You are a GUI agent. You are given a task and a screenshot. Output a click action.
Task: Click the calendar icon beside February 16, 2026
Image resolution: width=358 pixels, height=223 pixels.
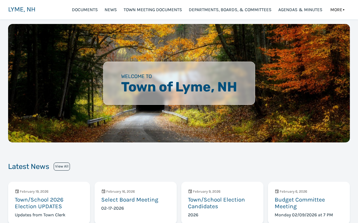(x=103, y=191)
